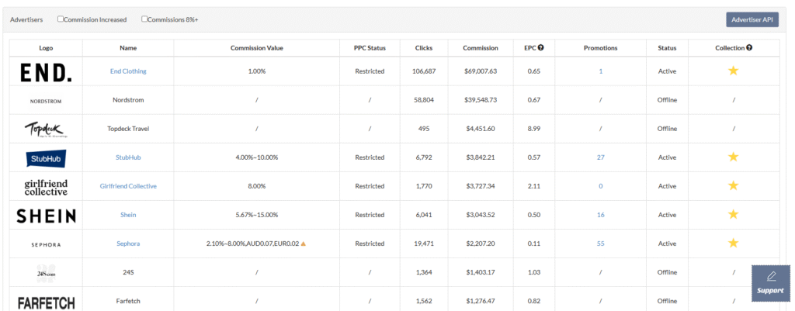Open the Sephora advertiser link
This screenshot has height=311, width=795.
[x=128, y=243]
